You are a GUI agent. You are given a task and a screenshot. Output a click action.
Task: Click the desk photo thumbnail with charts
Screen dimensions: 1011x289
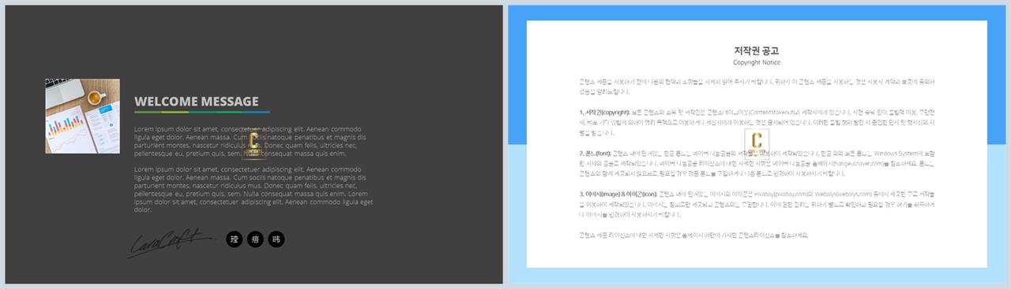coord(83,116)
